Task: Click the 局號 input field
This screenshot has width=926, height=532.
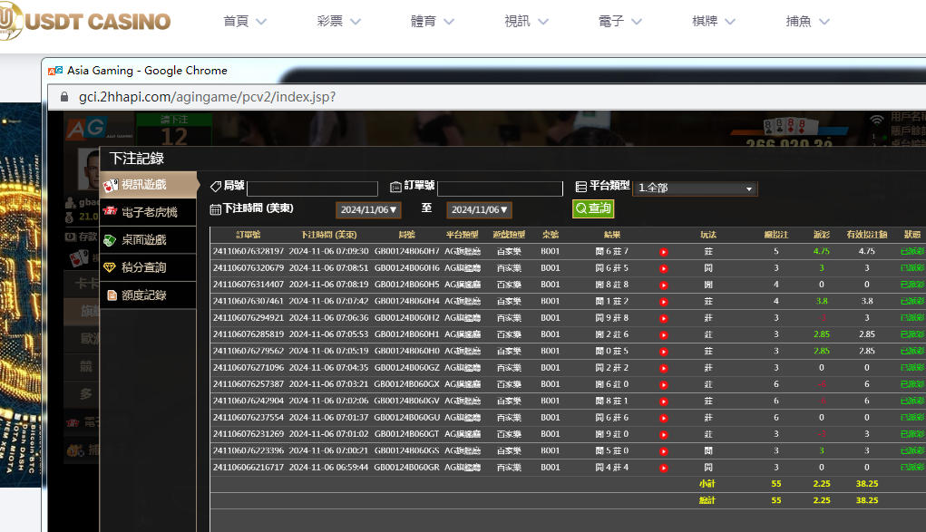Action: pos(312,189)
